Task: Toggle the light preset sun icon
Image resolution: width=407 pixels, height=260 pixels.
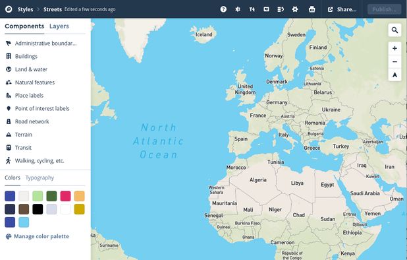Action: [238, 9]
